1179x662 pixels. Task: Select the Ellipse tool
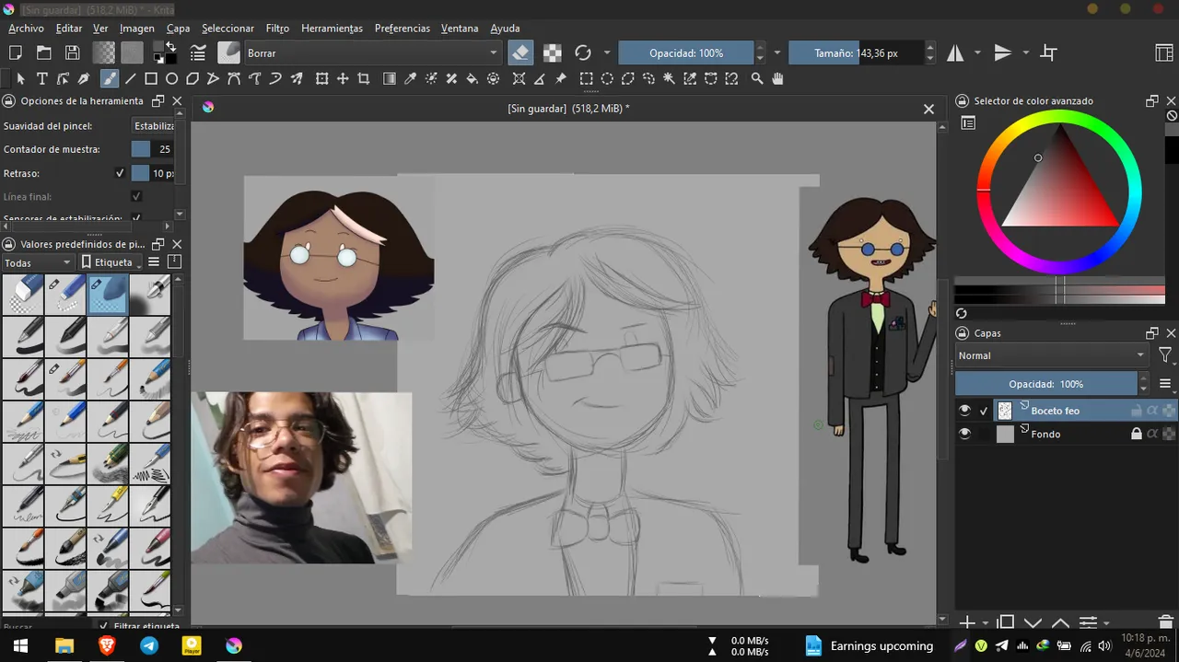tap(171, 79)
